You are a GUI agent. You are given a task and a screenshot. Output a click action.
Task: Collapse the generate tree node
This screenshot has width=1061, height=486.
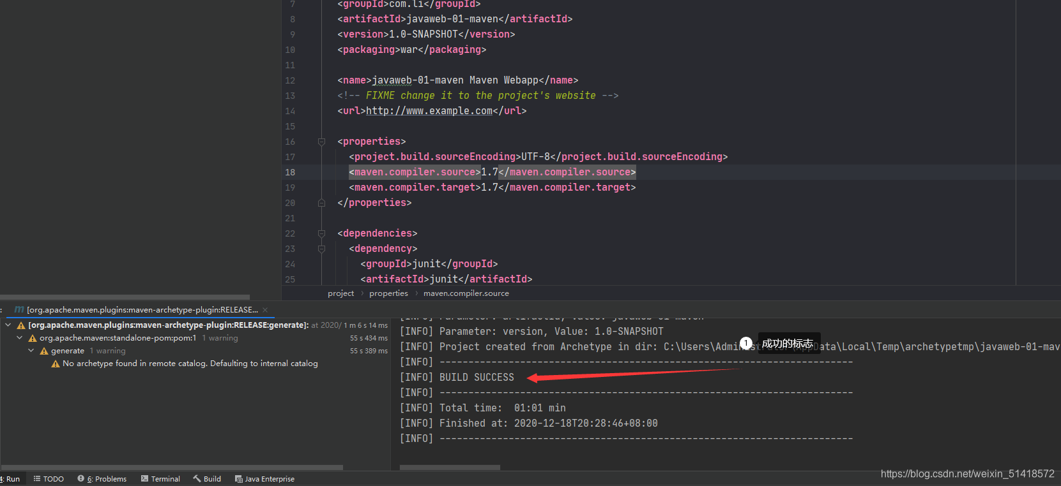coord(31,351)
